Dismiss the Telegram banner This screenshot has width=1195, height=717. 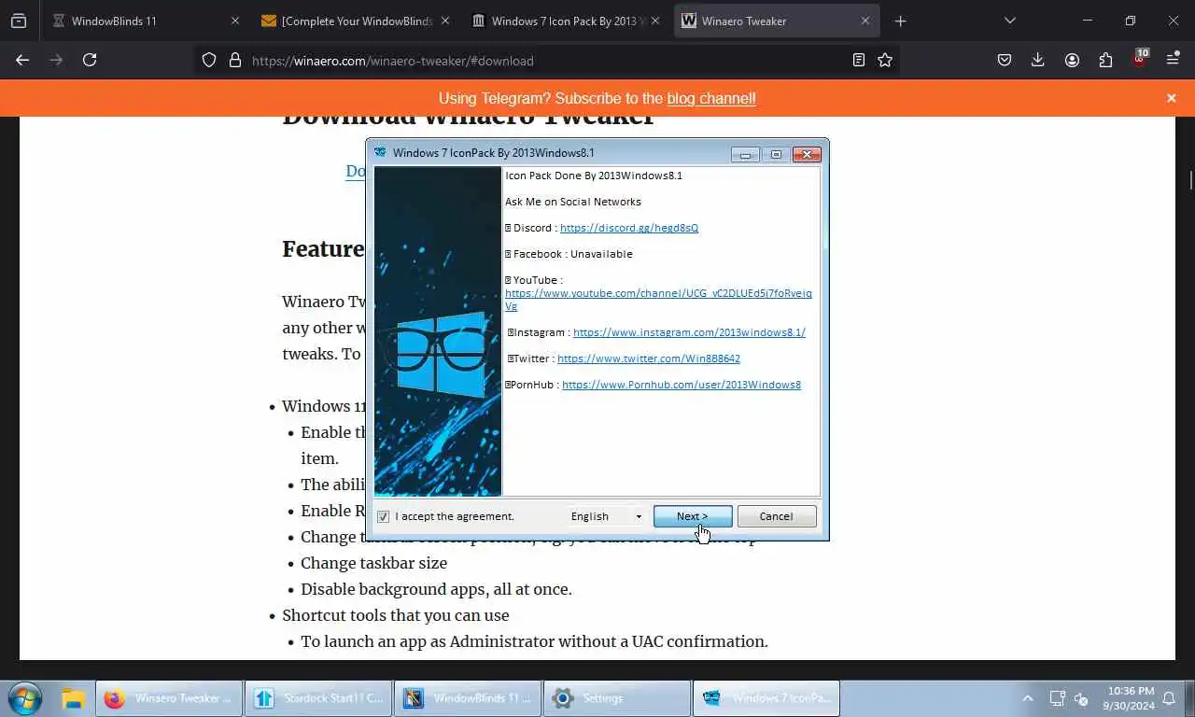[x=1172, y=98]
